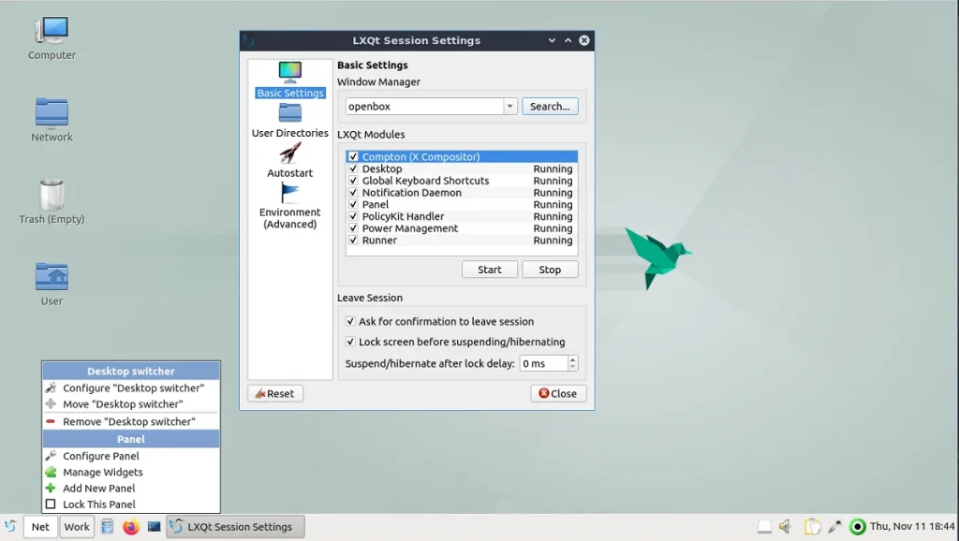Toggle Ask for confirmation to leave session

(x=350, y=322)
